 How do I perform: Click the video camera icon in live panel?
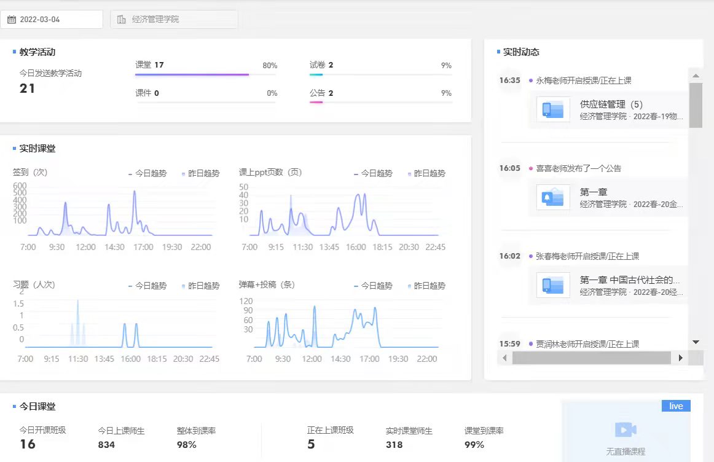(x=626, y=430)
